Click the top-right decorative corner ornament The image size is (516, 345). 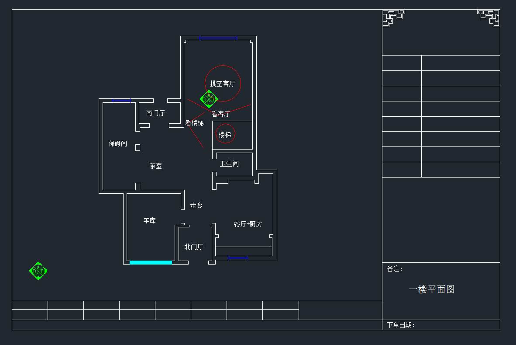(x=488, y=18)
